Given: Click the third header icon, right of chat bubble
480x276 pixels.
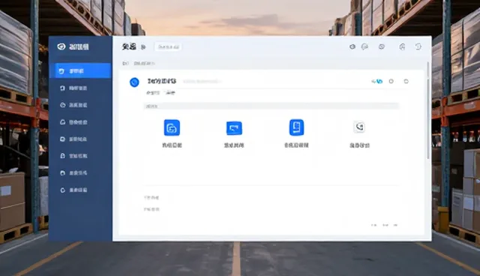Looking at the screenshot, I should (x=382, y=46).
